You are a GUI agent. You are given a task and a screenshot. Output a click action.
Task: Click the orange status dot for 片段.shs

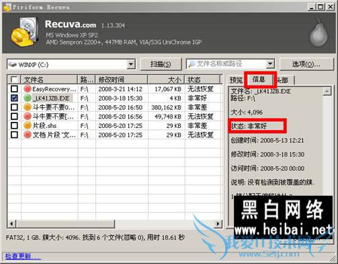(x=28, y=125)
